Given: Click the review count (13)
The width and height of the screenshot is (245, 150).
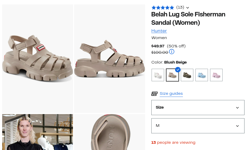Looking at the screenshot, I should [x=180, y=7].
